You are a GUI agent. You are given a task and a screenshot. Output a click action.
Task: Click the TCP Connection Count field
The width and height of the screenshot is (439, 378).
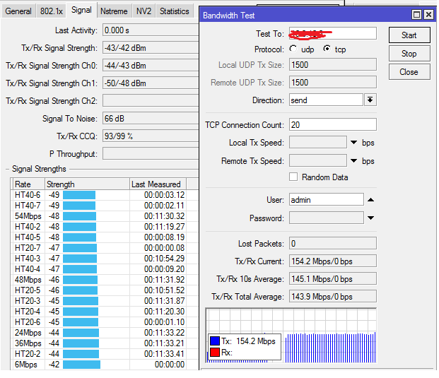coord(332,125)
